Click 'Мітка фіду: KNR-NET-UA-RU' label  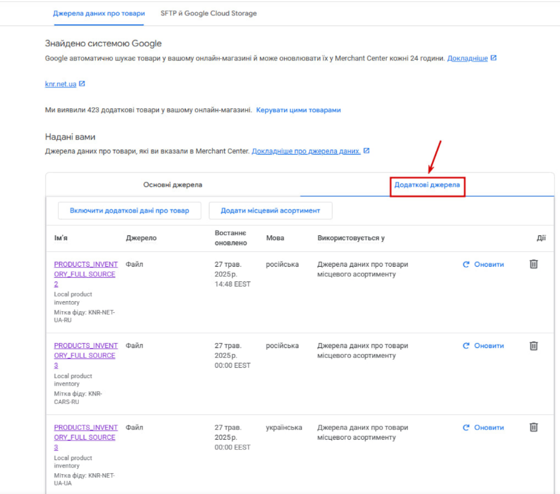click(84, 316)
